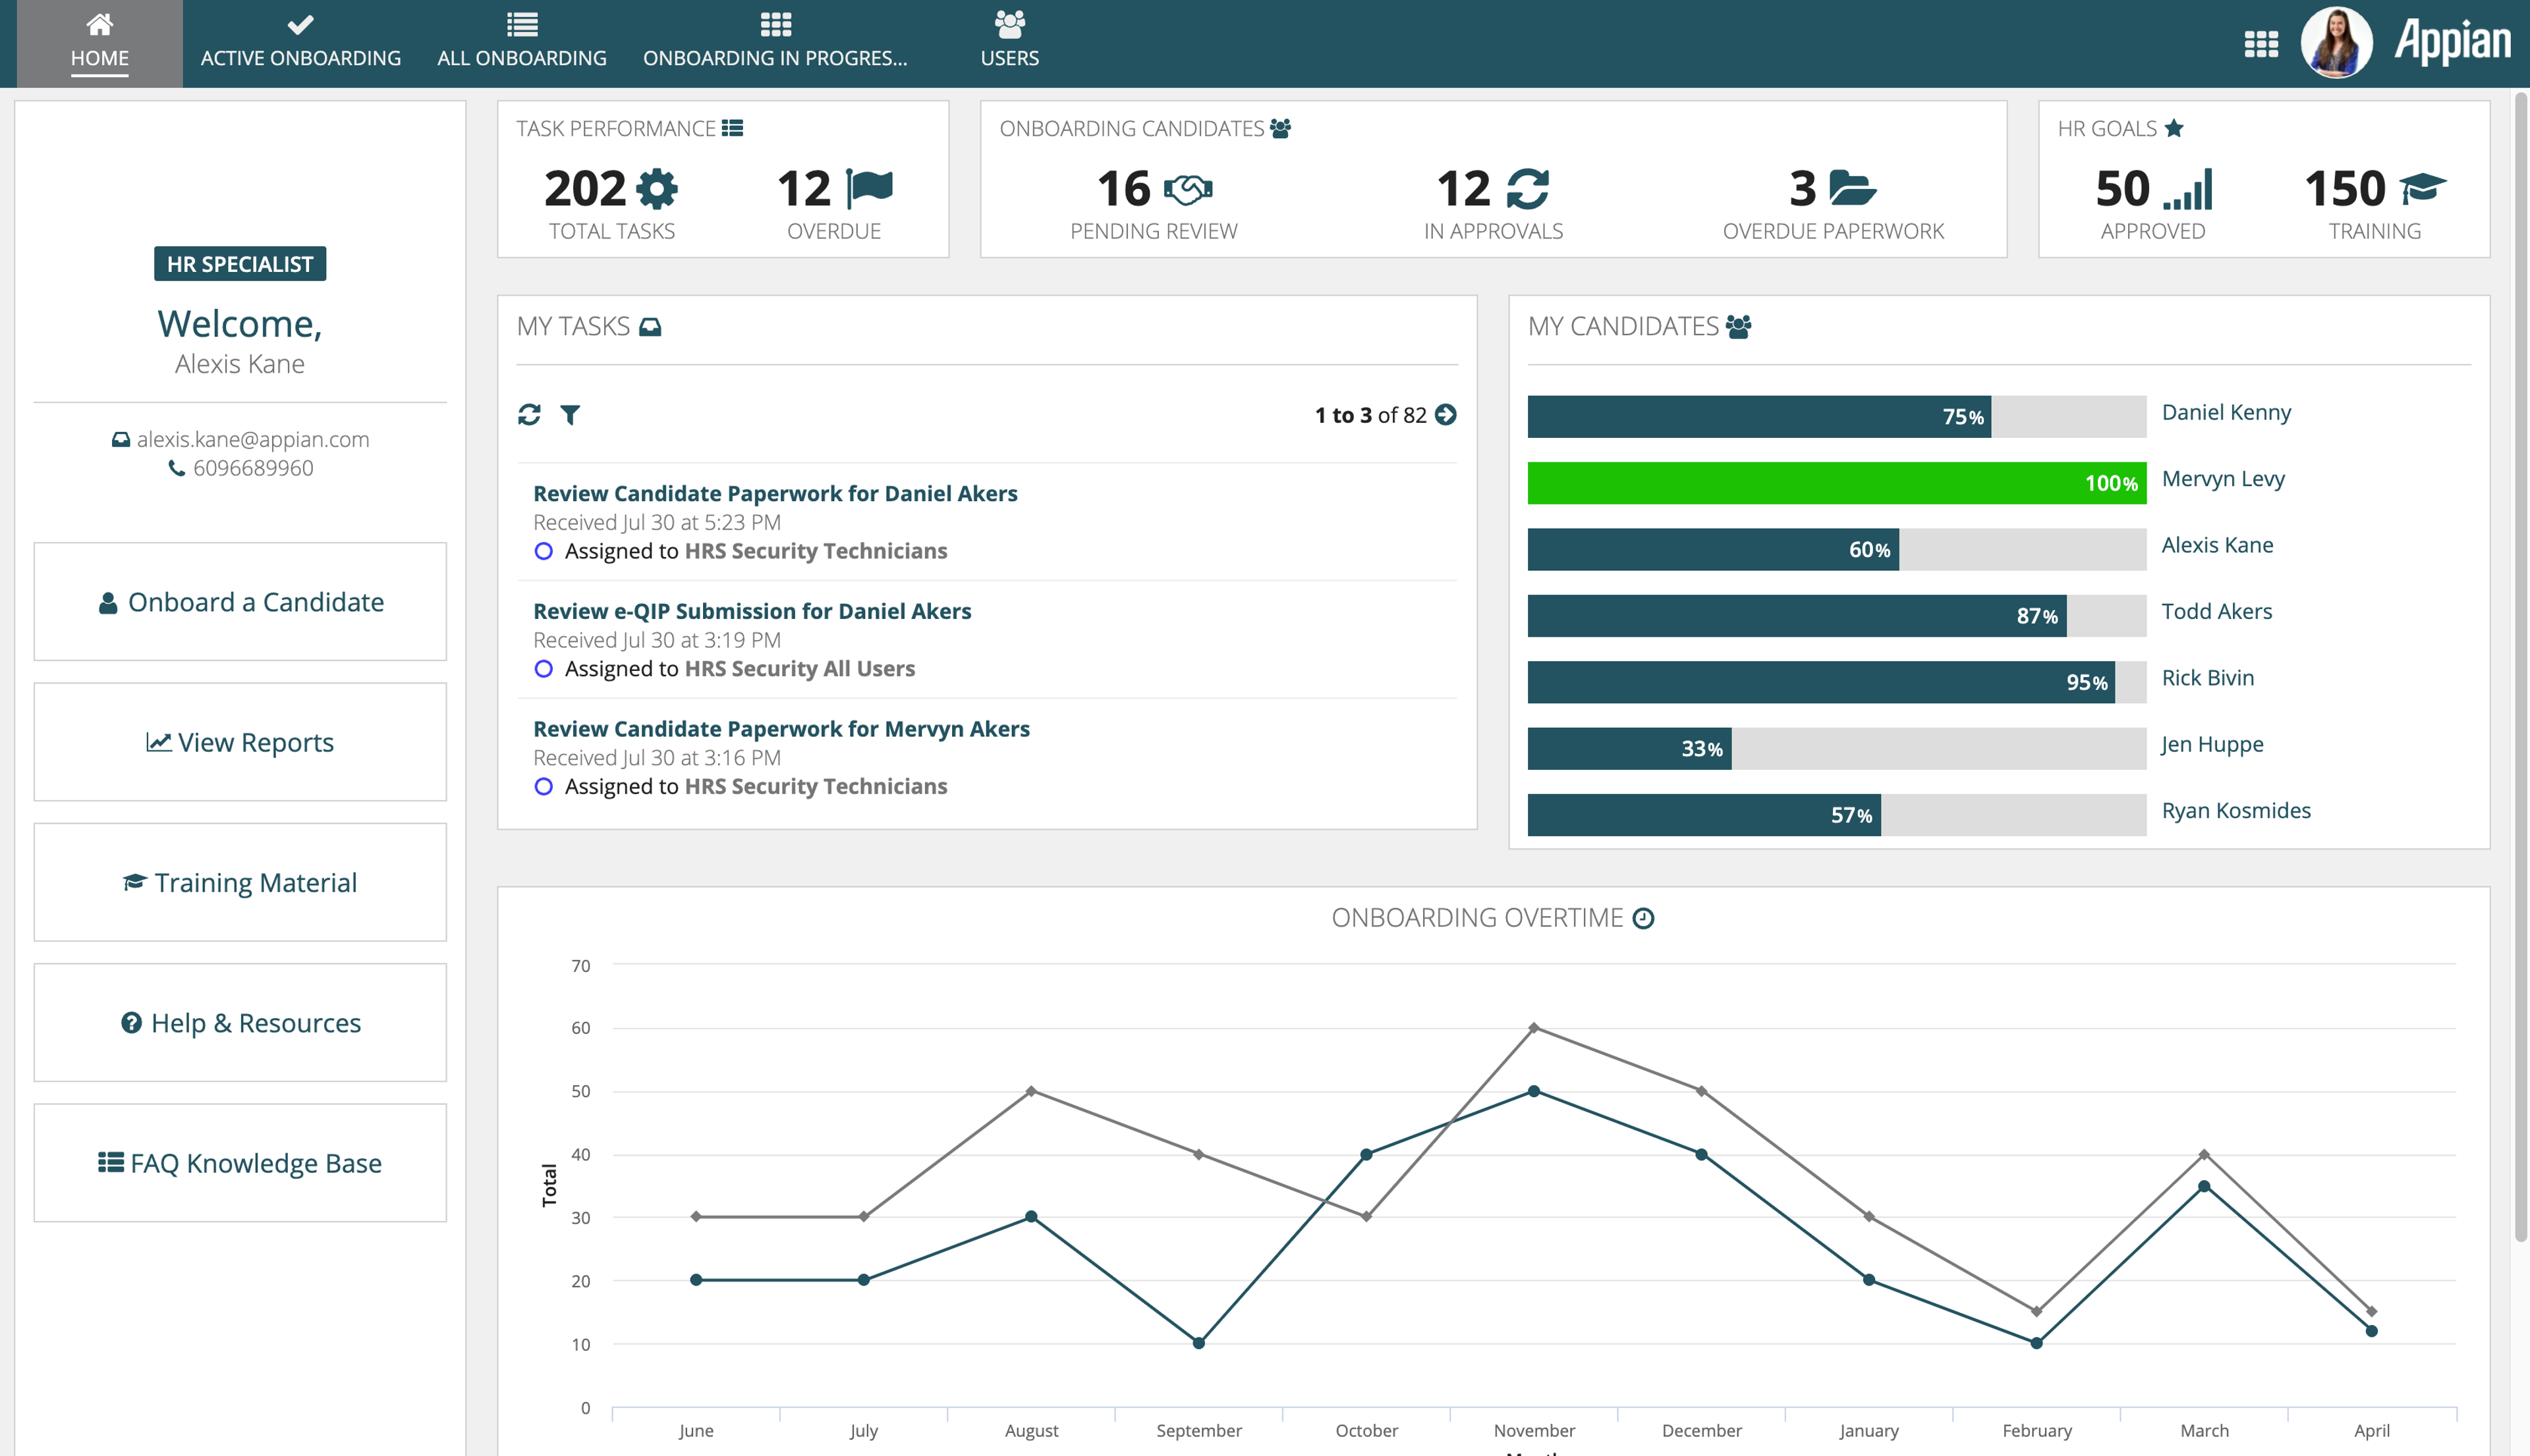Click the Overdue flag icon
Image resolution: width=2530 pixels, height=1456 pixels.
(868, 188)
